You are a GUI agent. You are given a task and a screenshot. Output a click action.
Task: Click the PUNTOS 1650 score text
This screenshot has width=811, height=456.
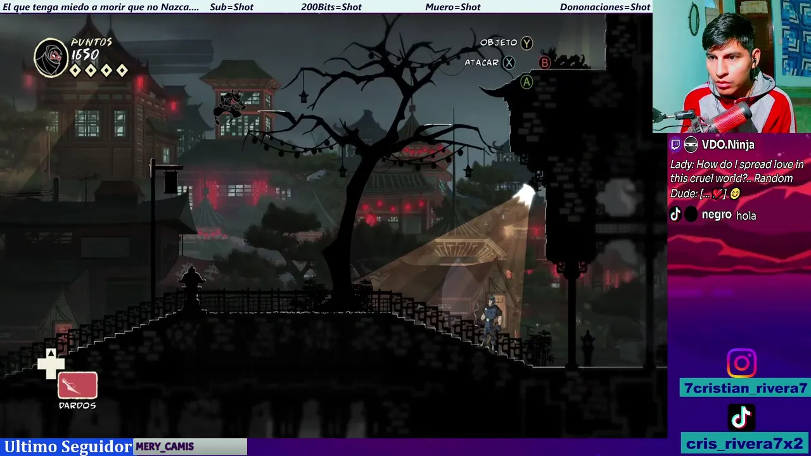pos(92,49)
